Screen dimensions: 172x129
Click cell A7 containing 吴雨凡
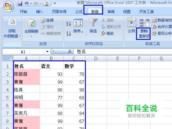point(26,112)
